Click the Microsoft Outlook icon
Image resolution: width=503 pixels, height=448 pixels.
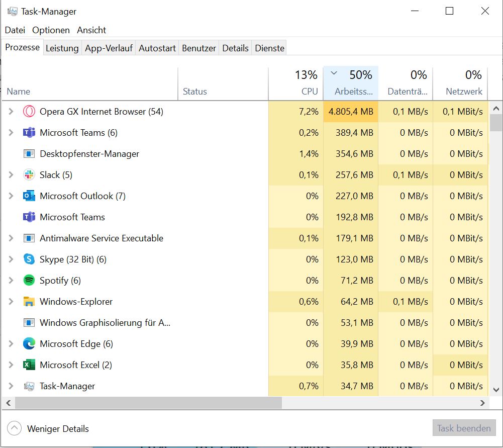click(x=29, y=196)
